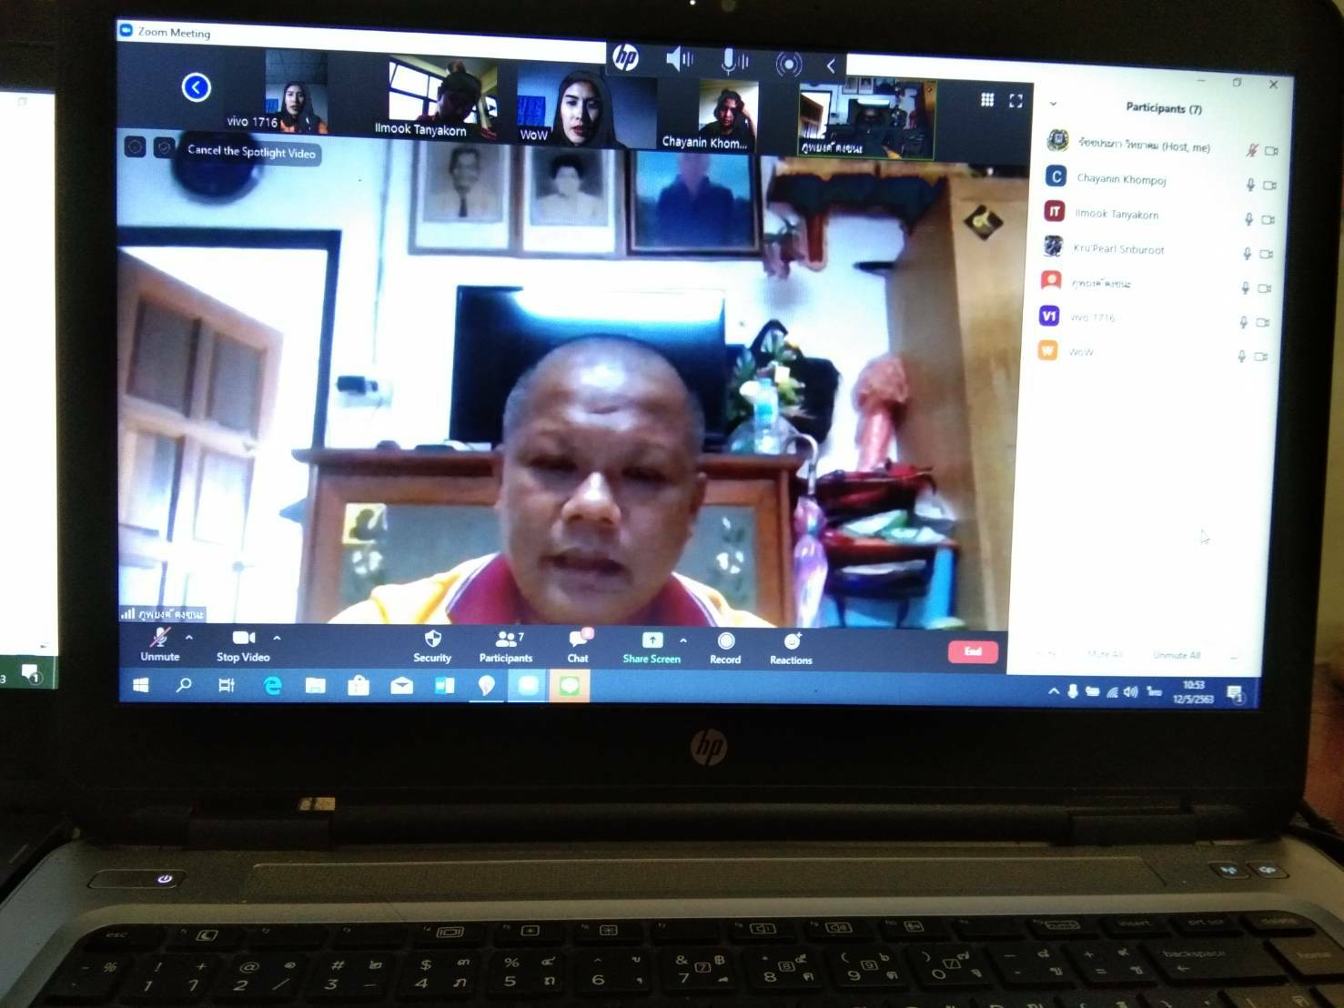This screenshot has width=1344, height=1008.
Task: Collapse Participants panel using its header chevron
Action: [1053, 104]
